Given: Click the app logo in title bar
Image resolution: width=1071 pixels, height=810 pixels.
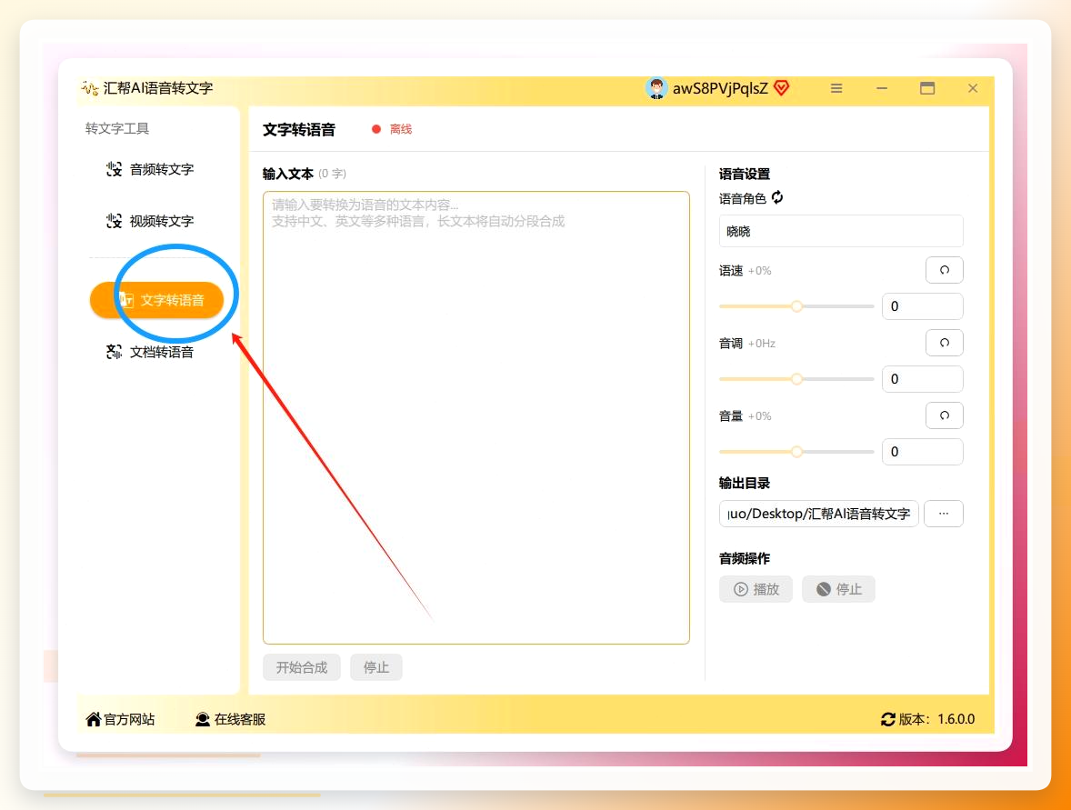Looking at the screenshot, I should 89,88.
